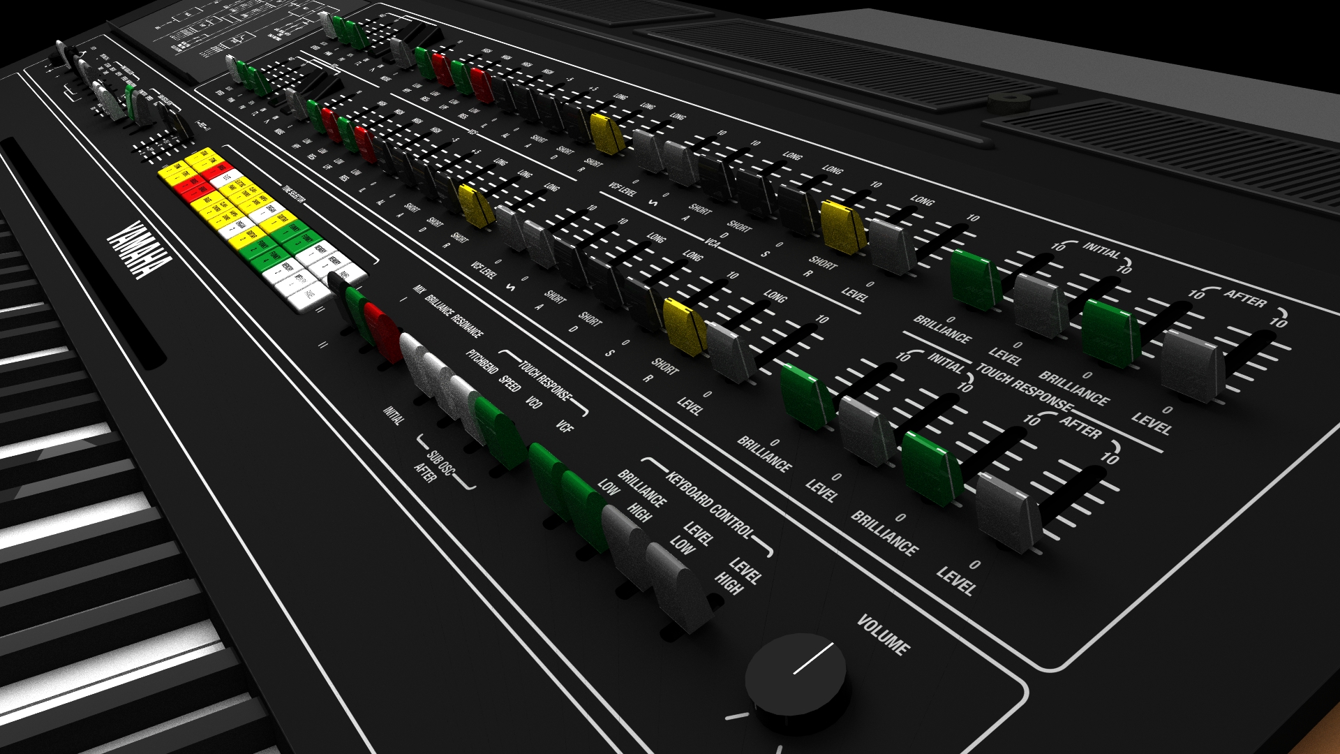Grab the green After Brilliance slider, upper row
1340x754 pixels.
1111,334
